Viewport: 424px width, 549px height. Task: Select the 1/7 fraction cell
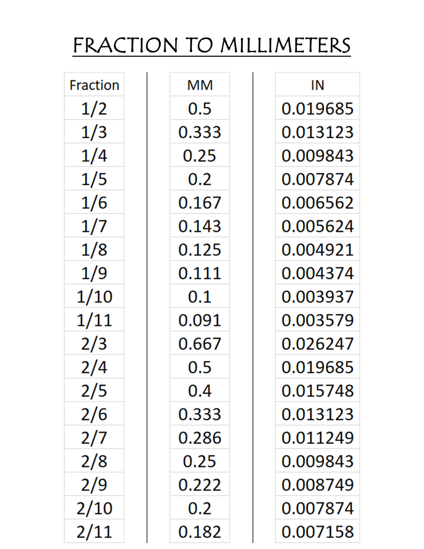point(94,226)
